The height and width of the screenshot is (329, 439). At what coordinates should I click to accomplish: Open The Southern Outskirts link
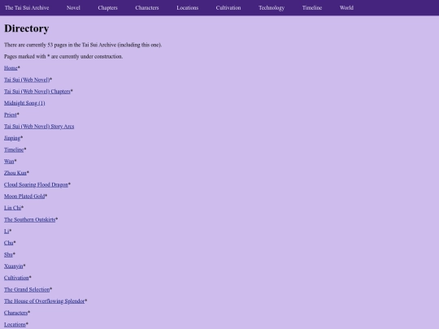[30, 219]
